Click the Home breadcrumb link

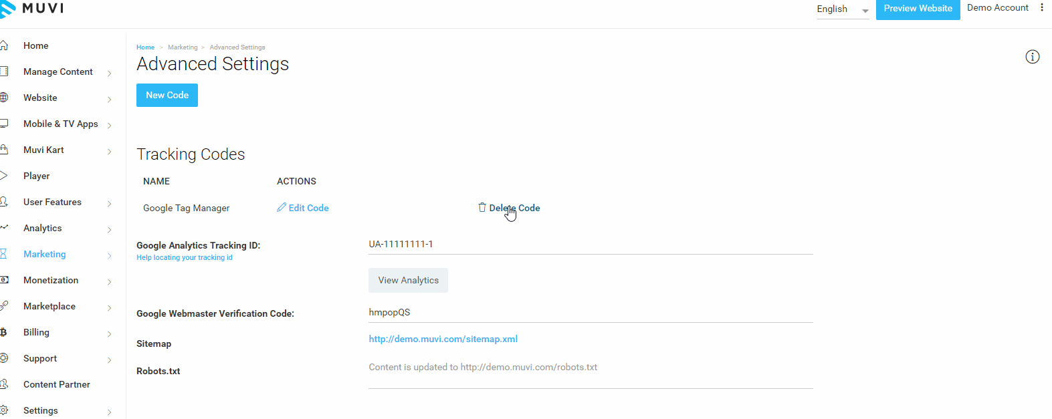[145, 47]
